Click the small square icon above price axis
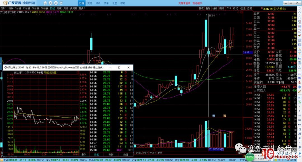The height and width of the screenshot is (162, 302). point(242,12)
